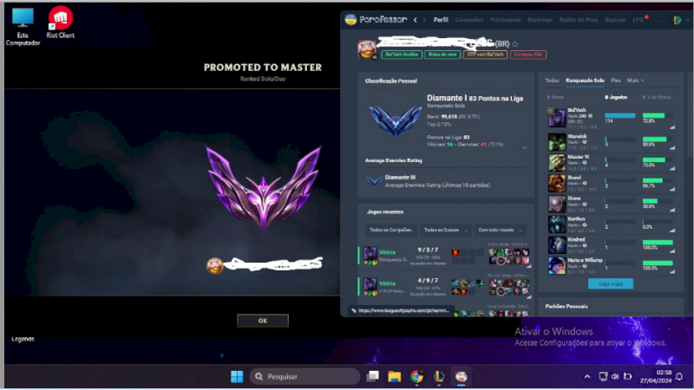Viewport: 694px width, 390px height.
Task: Open the Mais dropdown in champion tabs
Action: point(636,81)
